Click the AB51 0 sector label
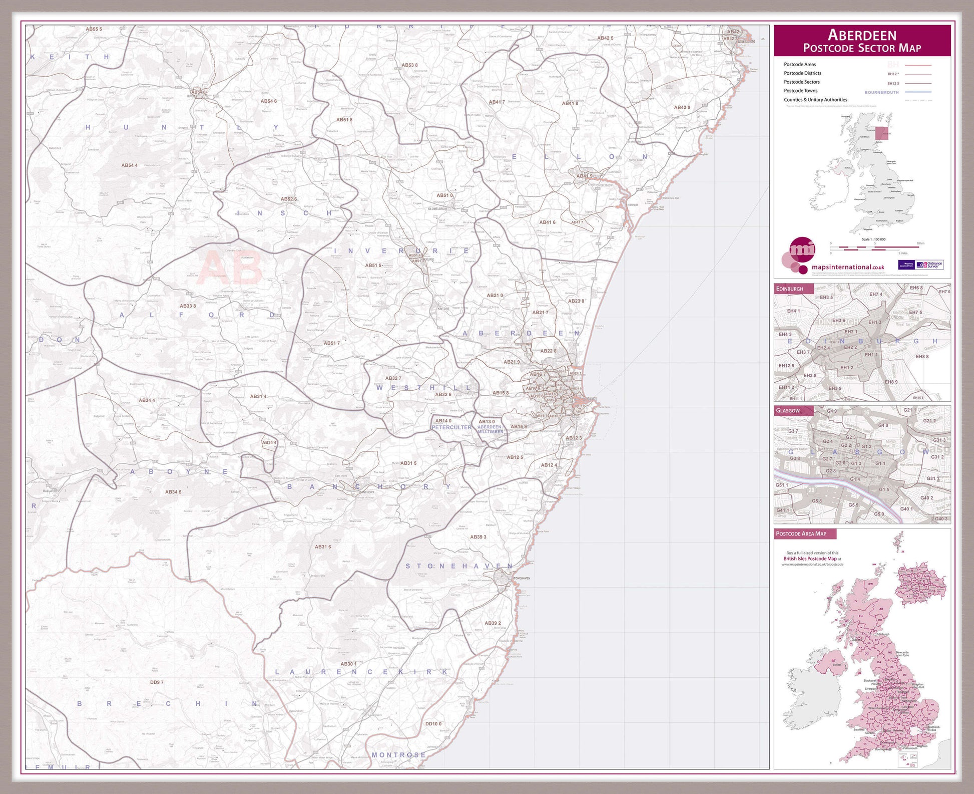This screenshot has height=794, width=974. click(x=444, y=195)
